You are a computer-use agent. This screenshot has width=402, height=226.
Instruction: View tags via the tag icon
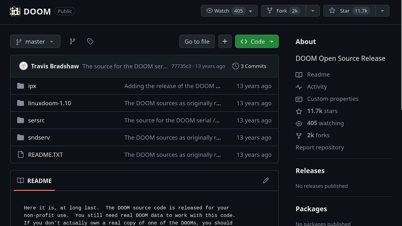(90, 41)
